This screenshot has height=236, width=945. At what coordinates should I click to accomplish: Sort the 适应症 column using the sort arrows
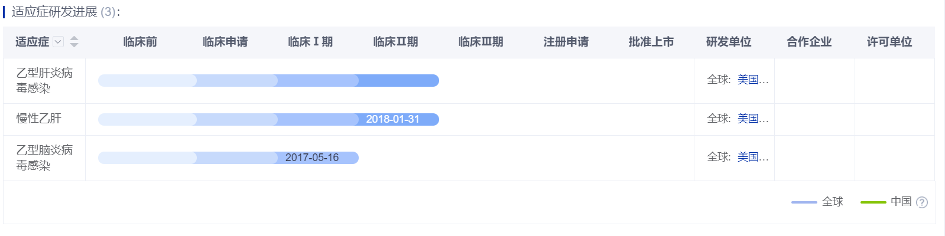pyautogui.click(x=74, y=41)
